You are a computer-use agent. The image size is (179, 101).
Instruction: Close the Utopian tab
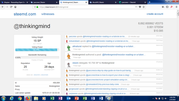tap(27, 2)
